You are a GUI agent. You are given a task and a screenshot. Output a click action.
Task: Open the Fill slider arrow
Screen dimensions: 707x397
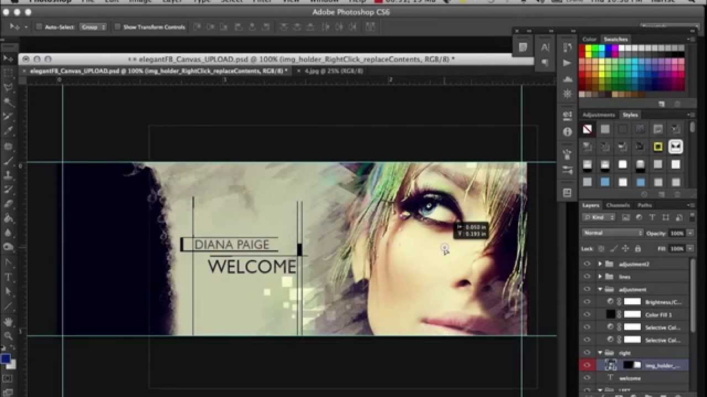(690, 249)
